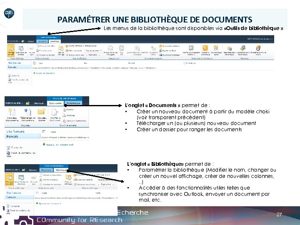This screenshot has height=225, width=300.
Task: Open Actions du site dropdown in middle screenshot
Action: [x=14, y=103]
